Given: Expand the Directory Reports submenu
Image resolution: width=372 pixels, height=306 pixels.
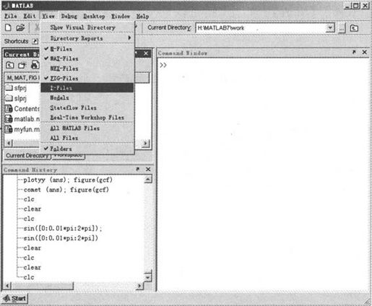Looking at the screenshot, I should 87,38.
